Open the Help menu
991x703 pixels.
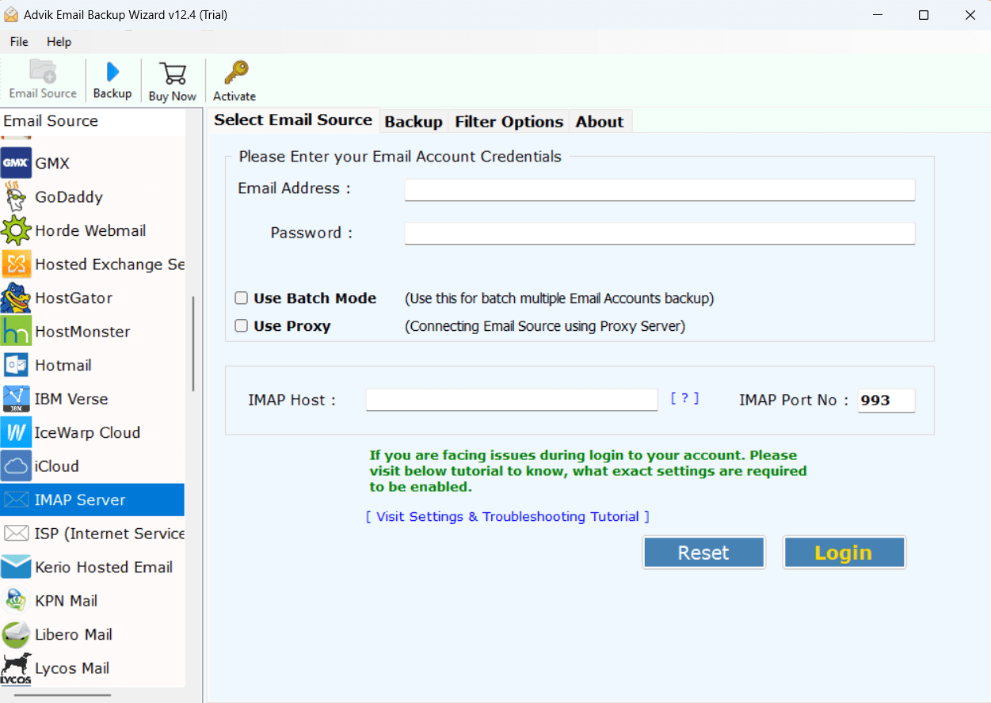tap(59, 42)
